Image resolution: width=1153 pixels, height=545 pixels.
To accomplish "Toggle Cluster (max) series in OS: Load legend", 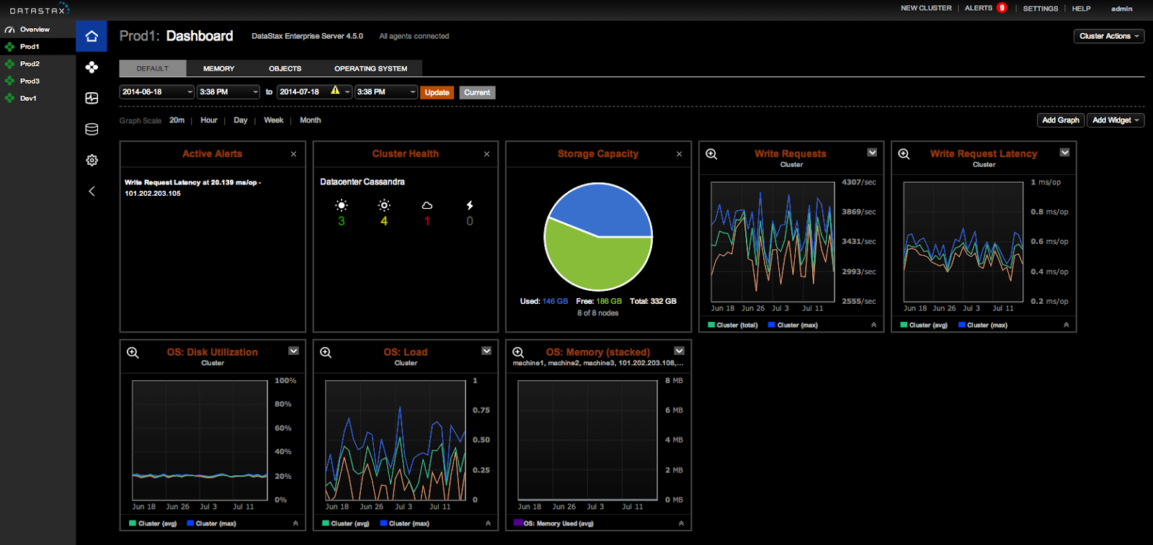I will (404, 523).
